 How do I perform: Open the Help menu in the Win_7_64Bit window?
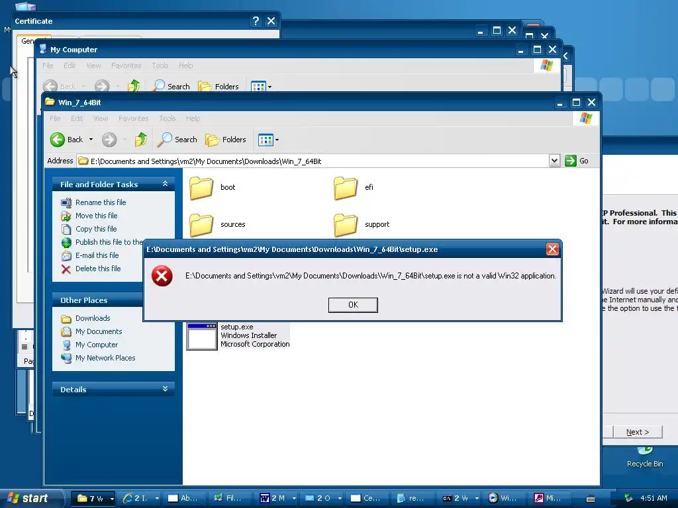point(193,118)
